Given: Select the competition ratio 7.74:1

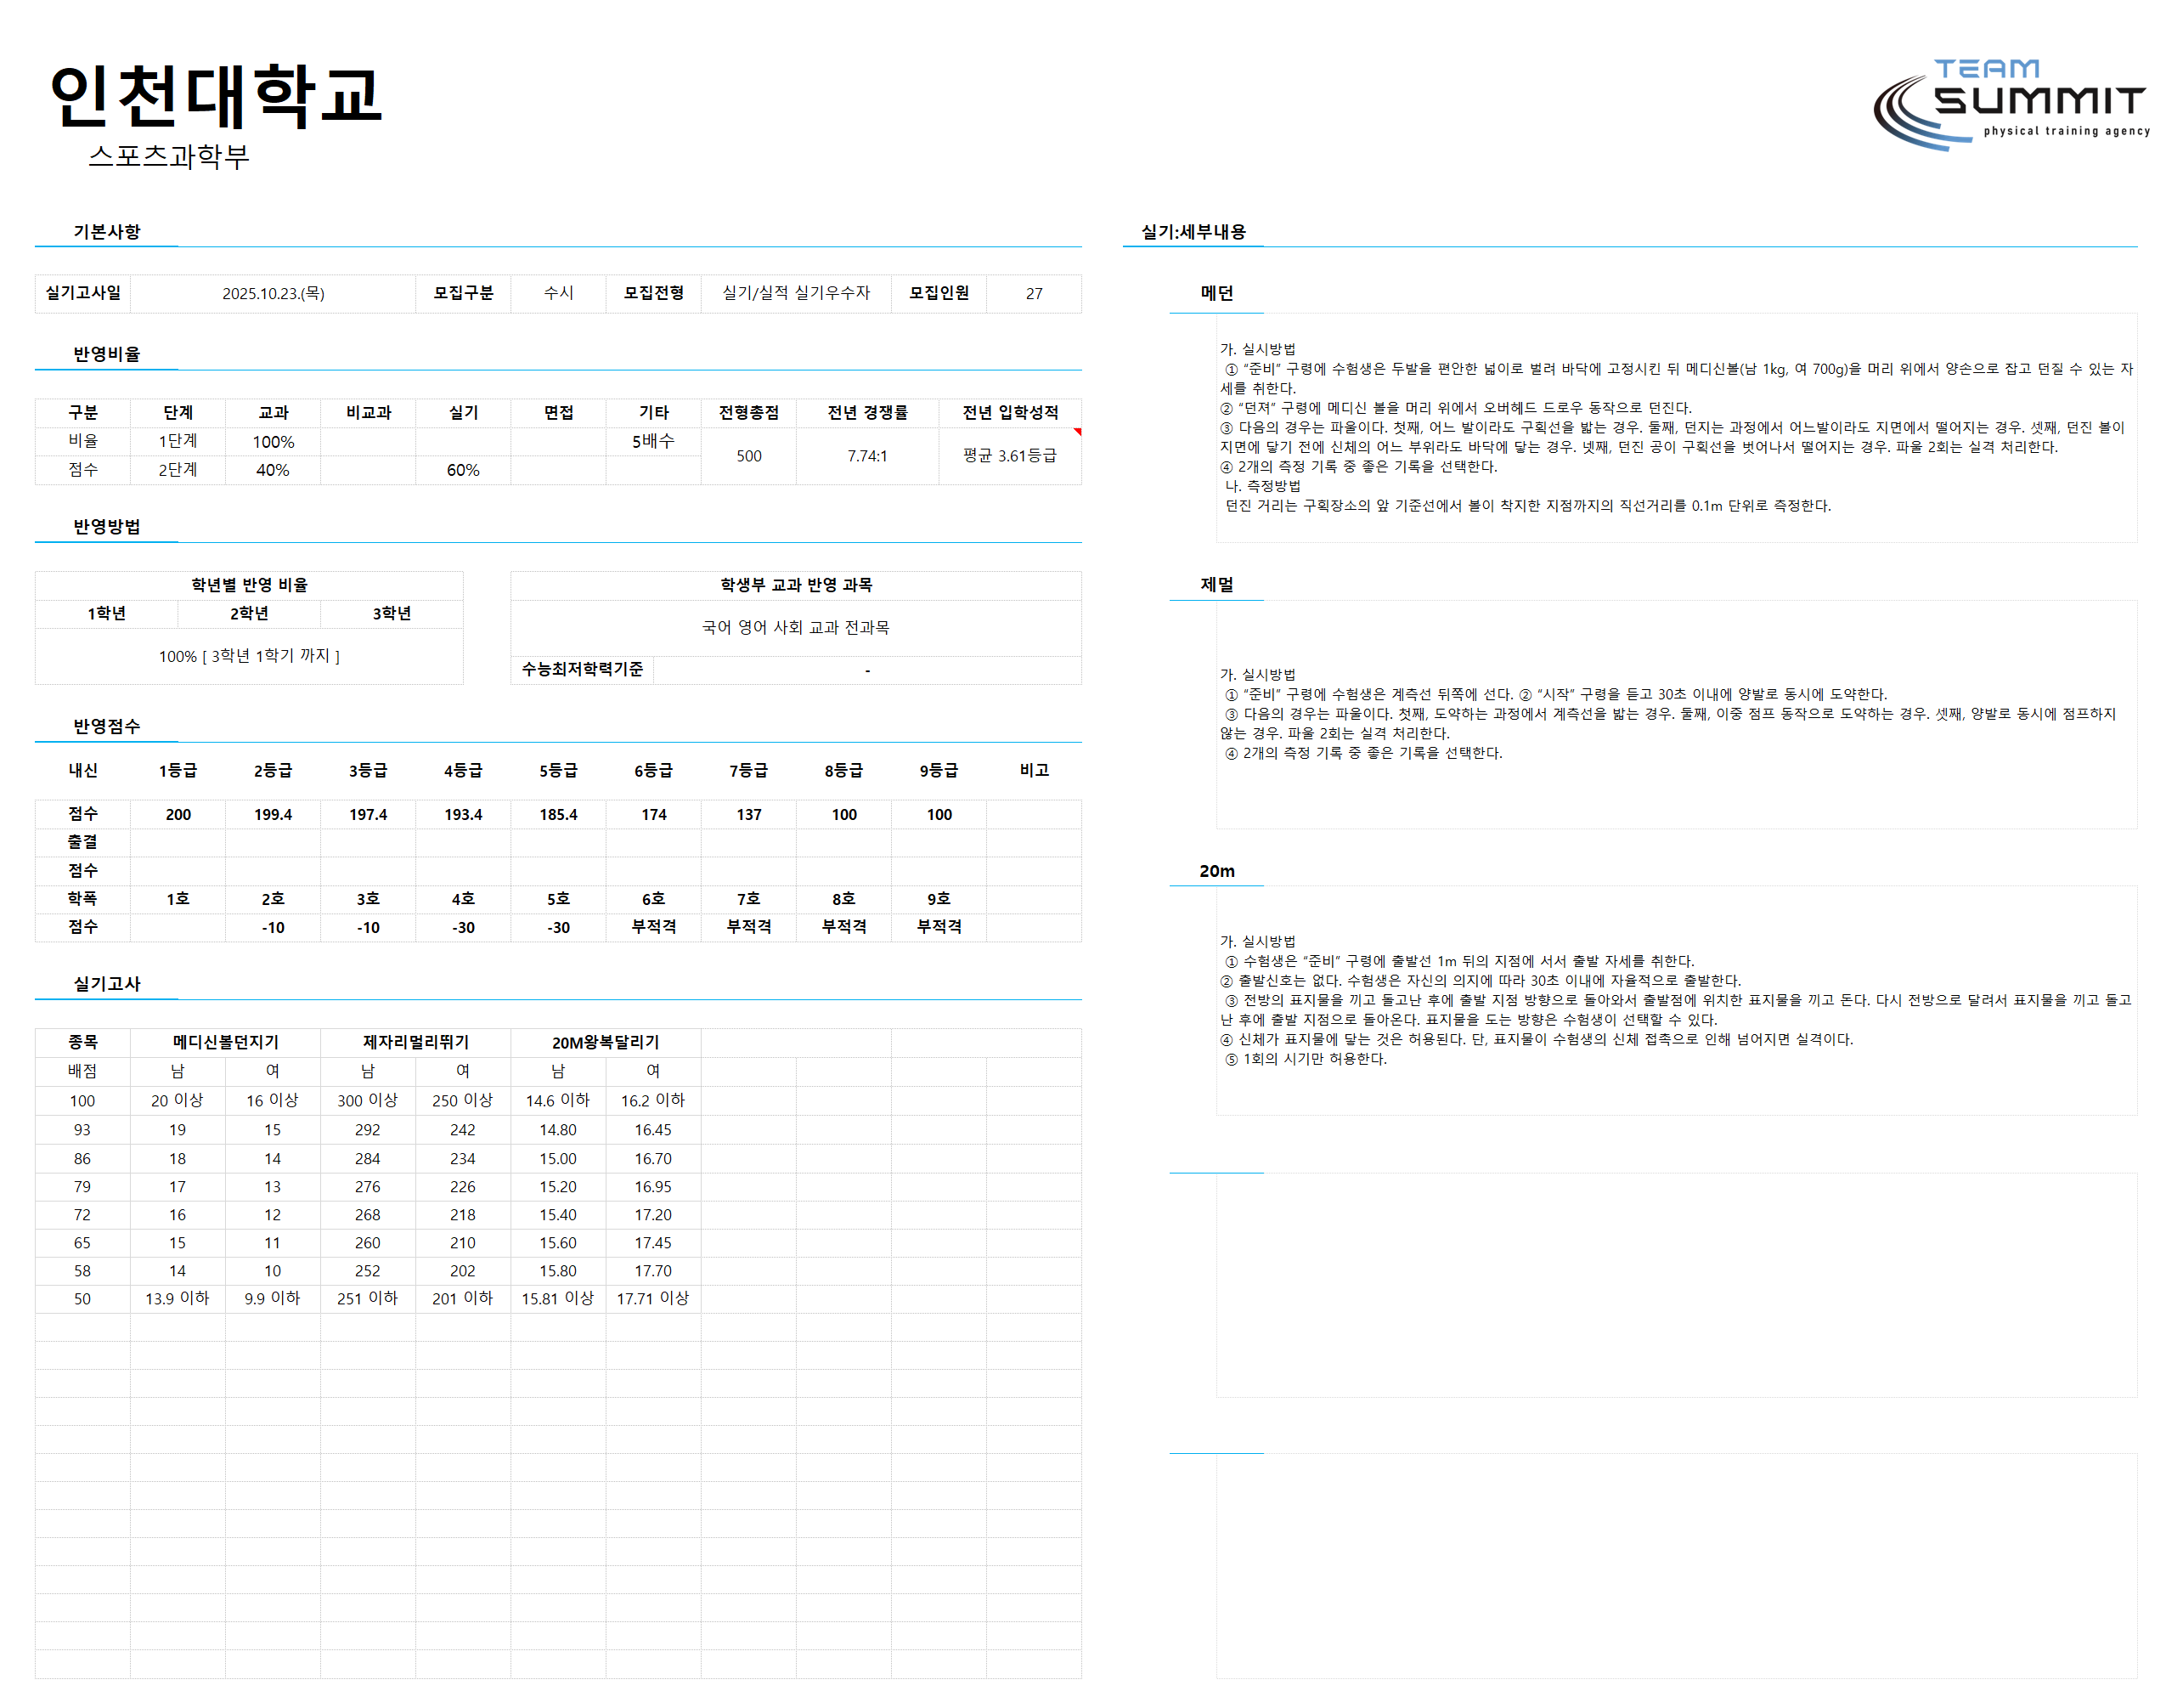Looking at the screenshot, I should 867,456.
